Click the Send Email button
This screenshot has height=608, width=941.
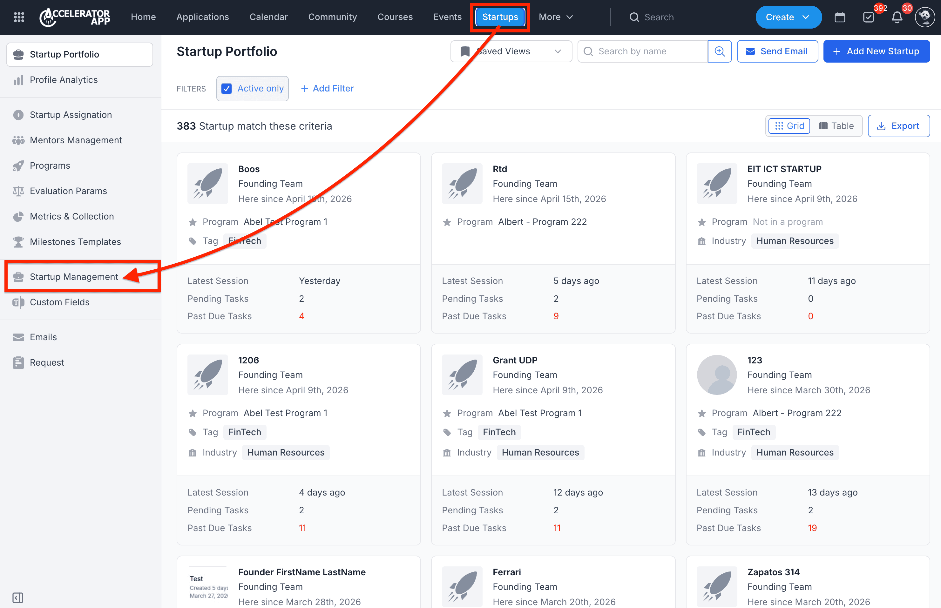click(x=777, y=51)
